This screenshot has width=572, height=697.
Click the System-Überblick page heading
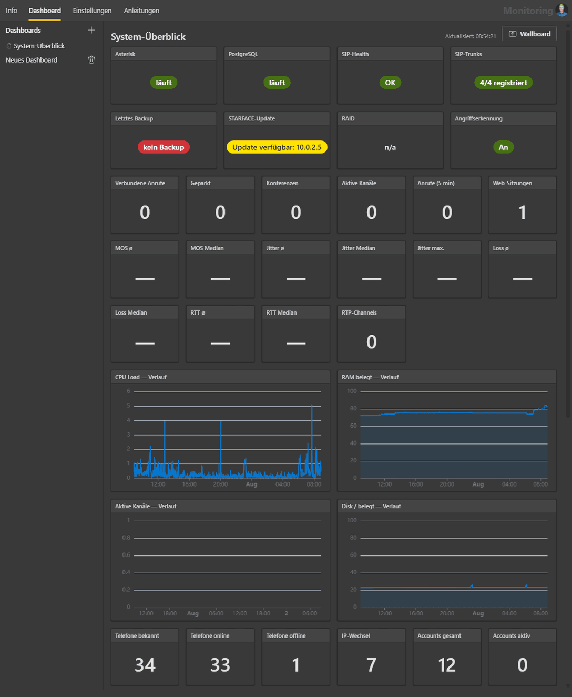click(148, 37)
